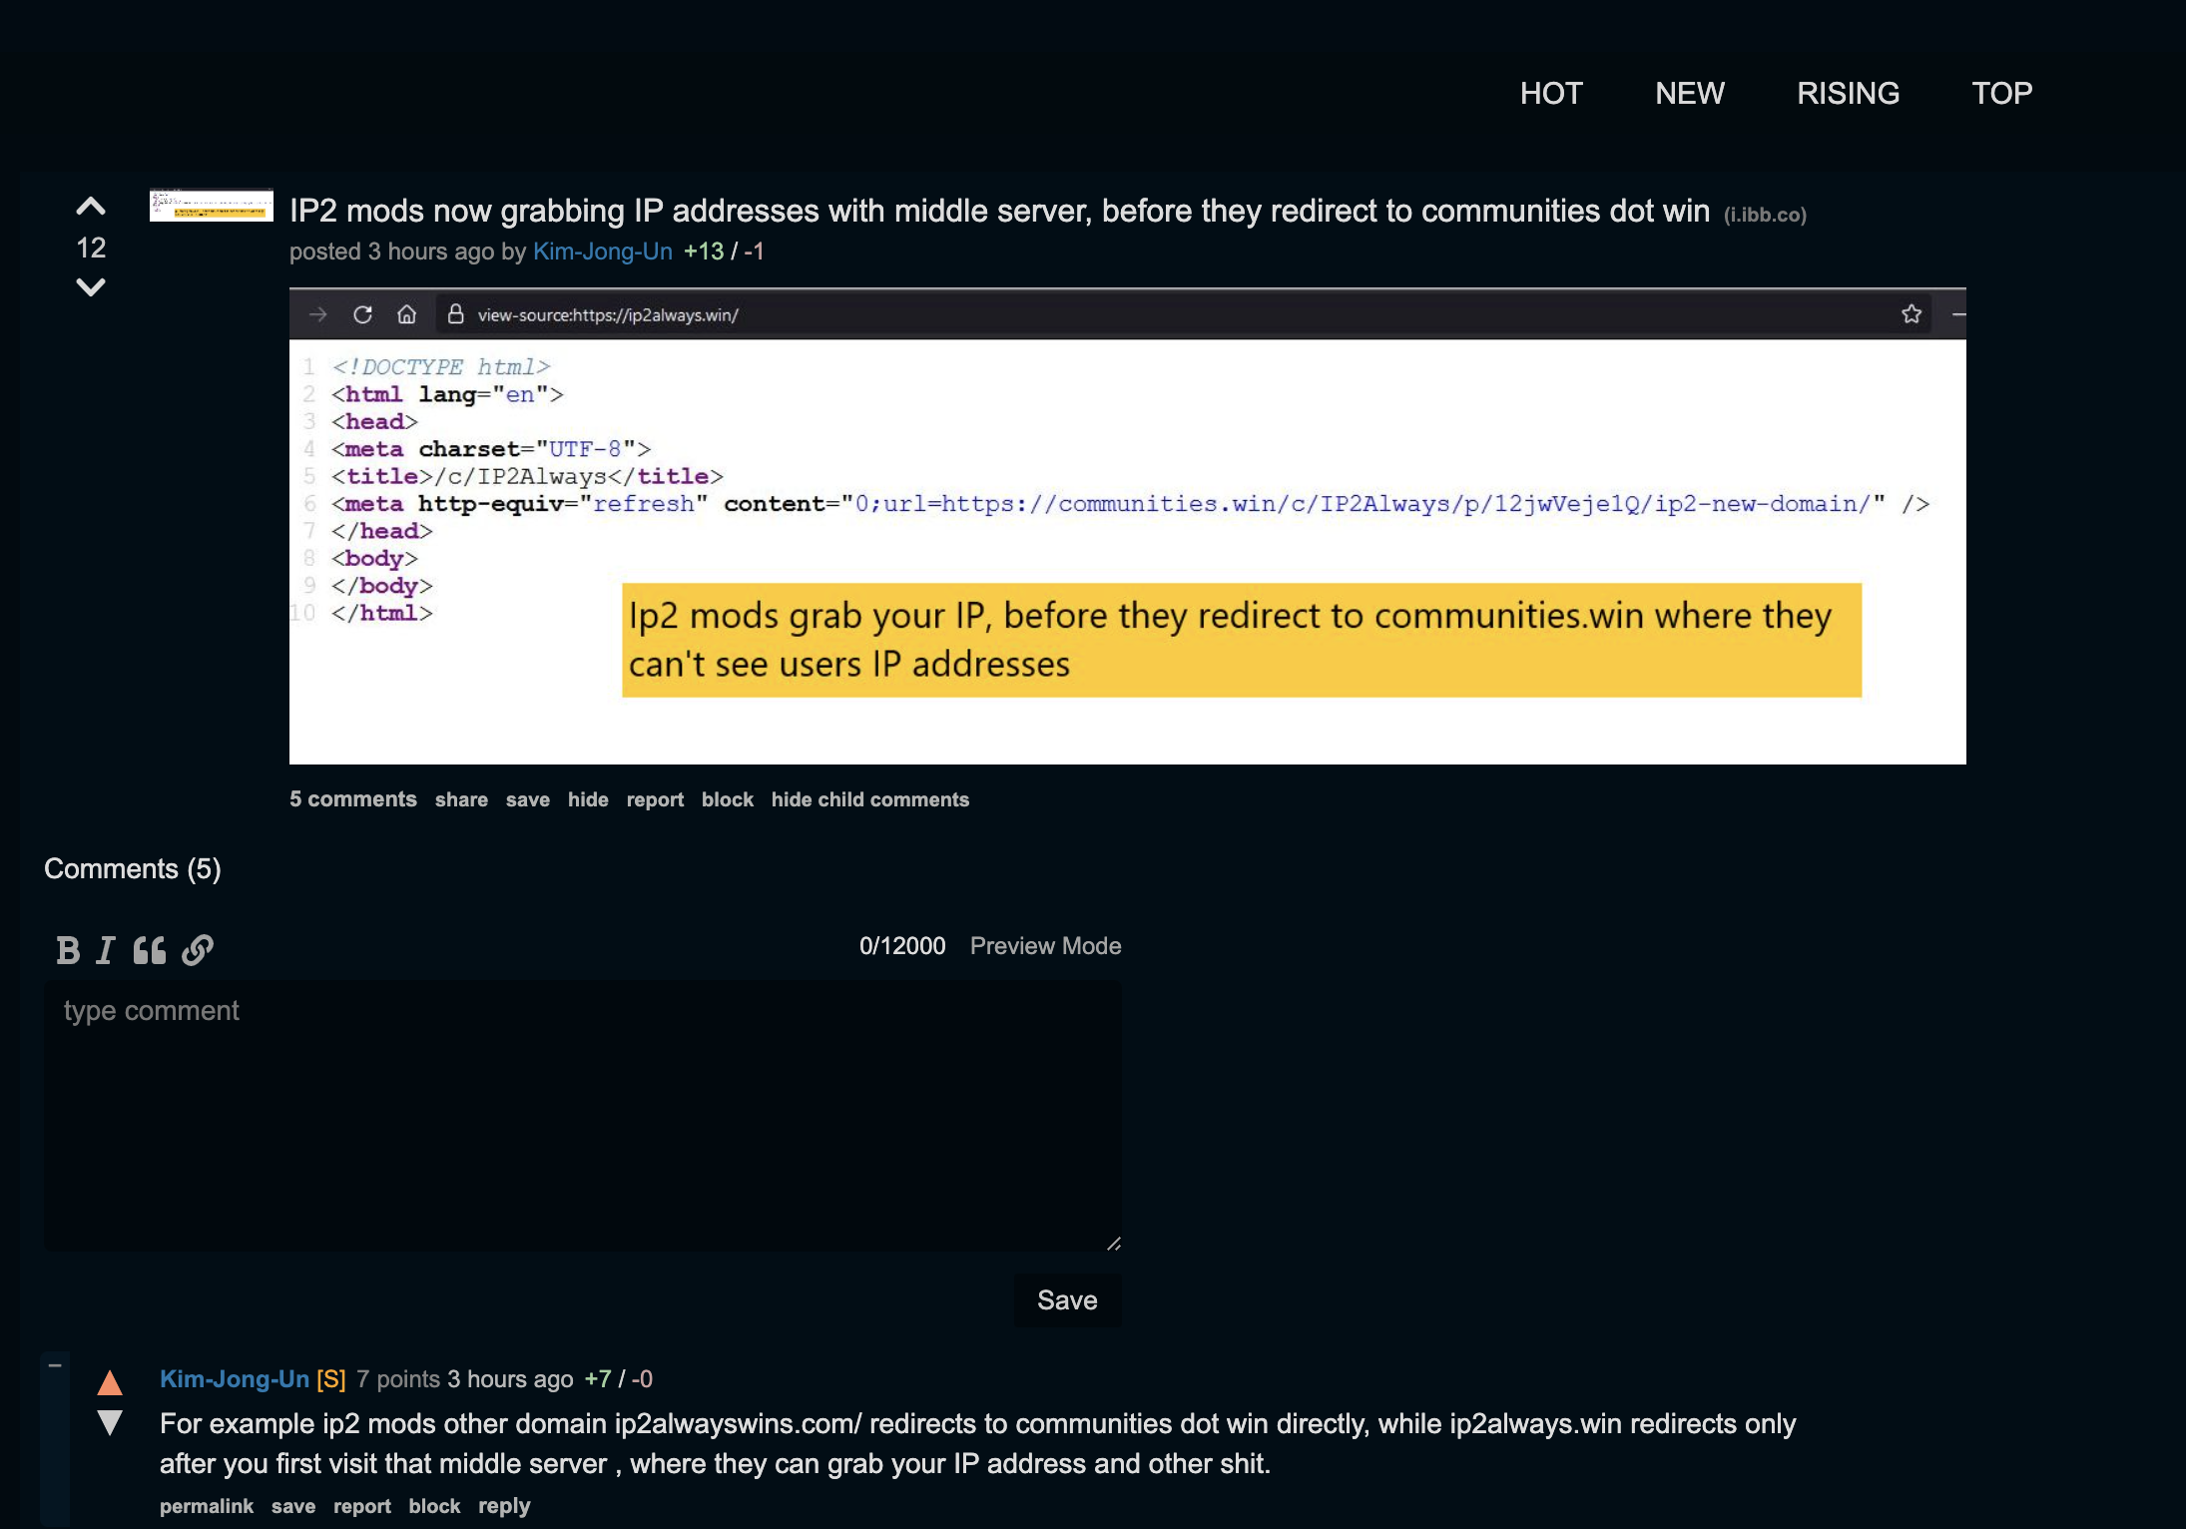This screenshot has width=2186, height=1529.
Task: Open the post thumbnail image
Action: 212,205
